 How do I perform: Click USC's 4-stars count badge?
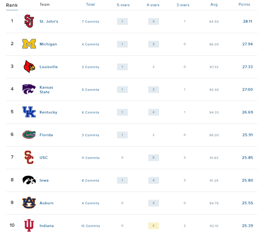pos(153,158)
